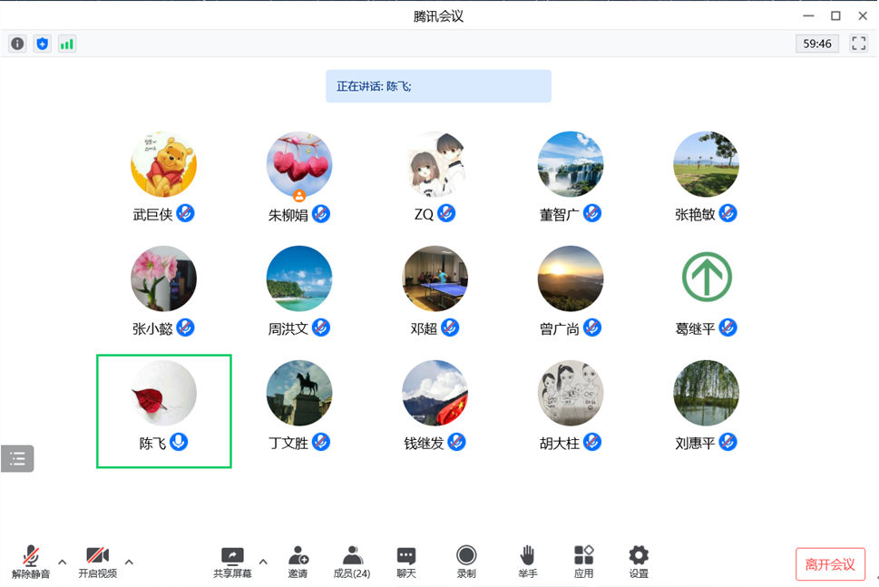
Task: Expand video options arrow beside 开启视频
Action: click(129, 563)
